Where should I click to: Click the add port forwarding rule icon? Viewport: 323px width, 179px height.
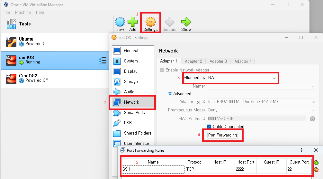tap(316, 163)
